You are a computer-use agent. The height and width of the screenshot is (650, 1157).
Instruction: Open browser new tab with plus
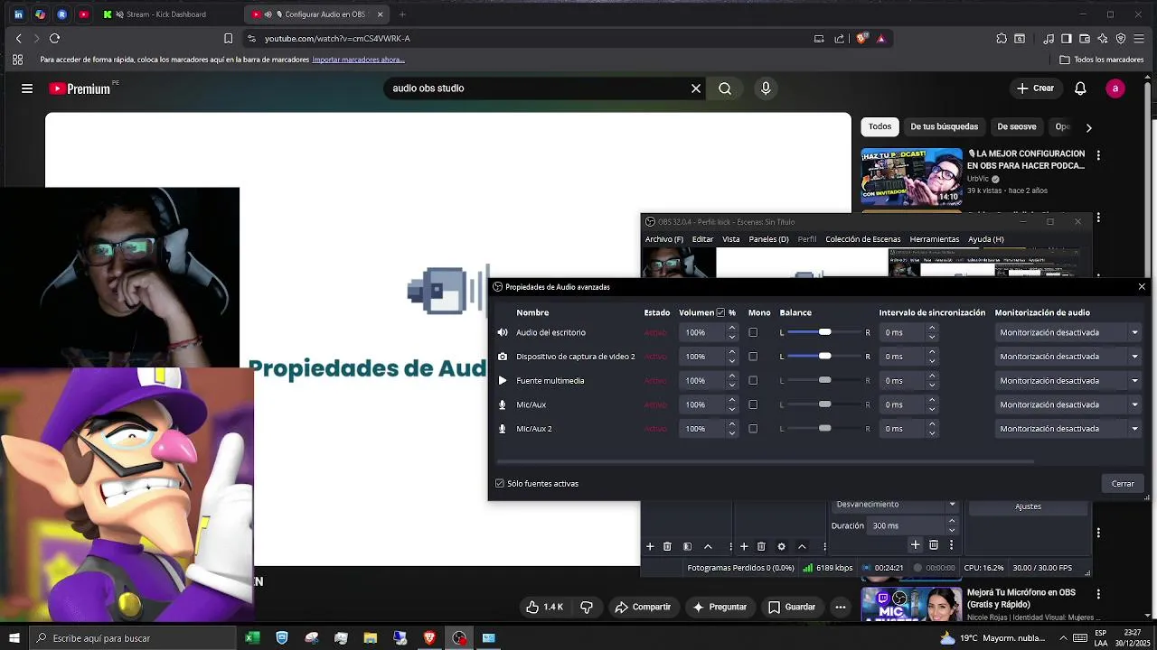pos(402,14)
